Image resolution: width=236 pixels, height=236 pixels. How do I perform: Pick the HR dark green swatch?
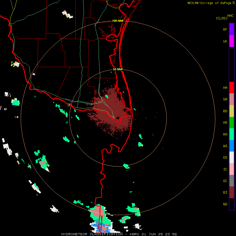click(x=232, y=123)
